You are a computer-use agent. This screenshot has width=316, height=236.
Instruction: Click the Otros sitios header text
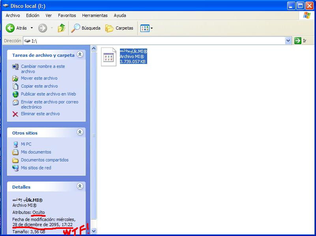[25, 133]
